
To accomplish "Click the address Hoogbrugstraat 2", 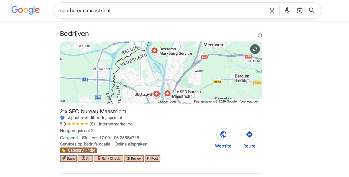I will (x=77, y=131).
